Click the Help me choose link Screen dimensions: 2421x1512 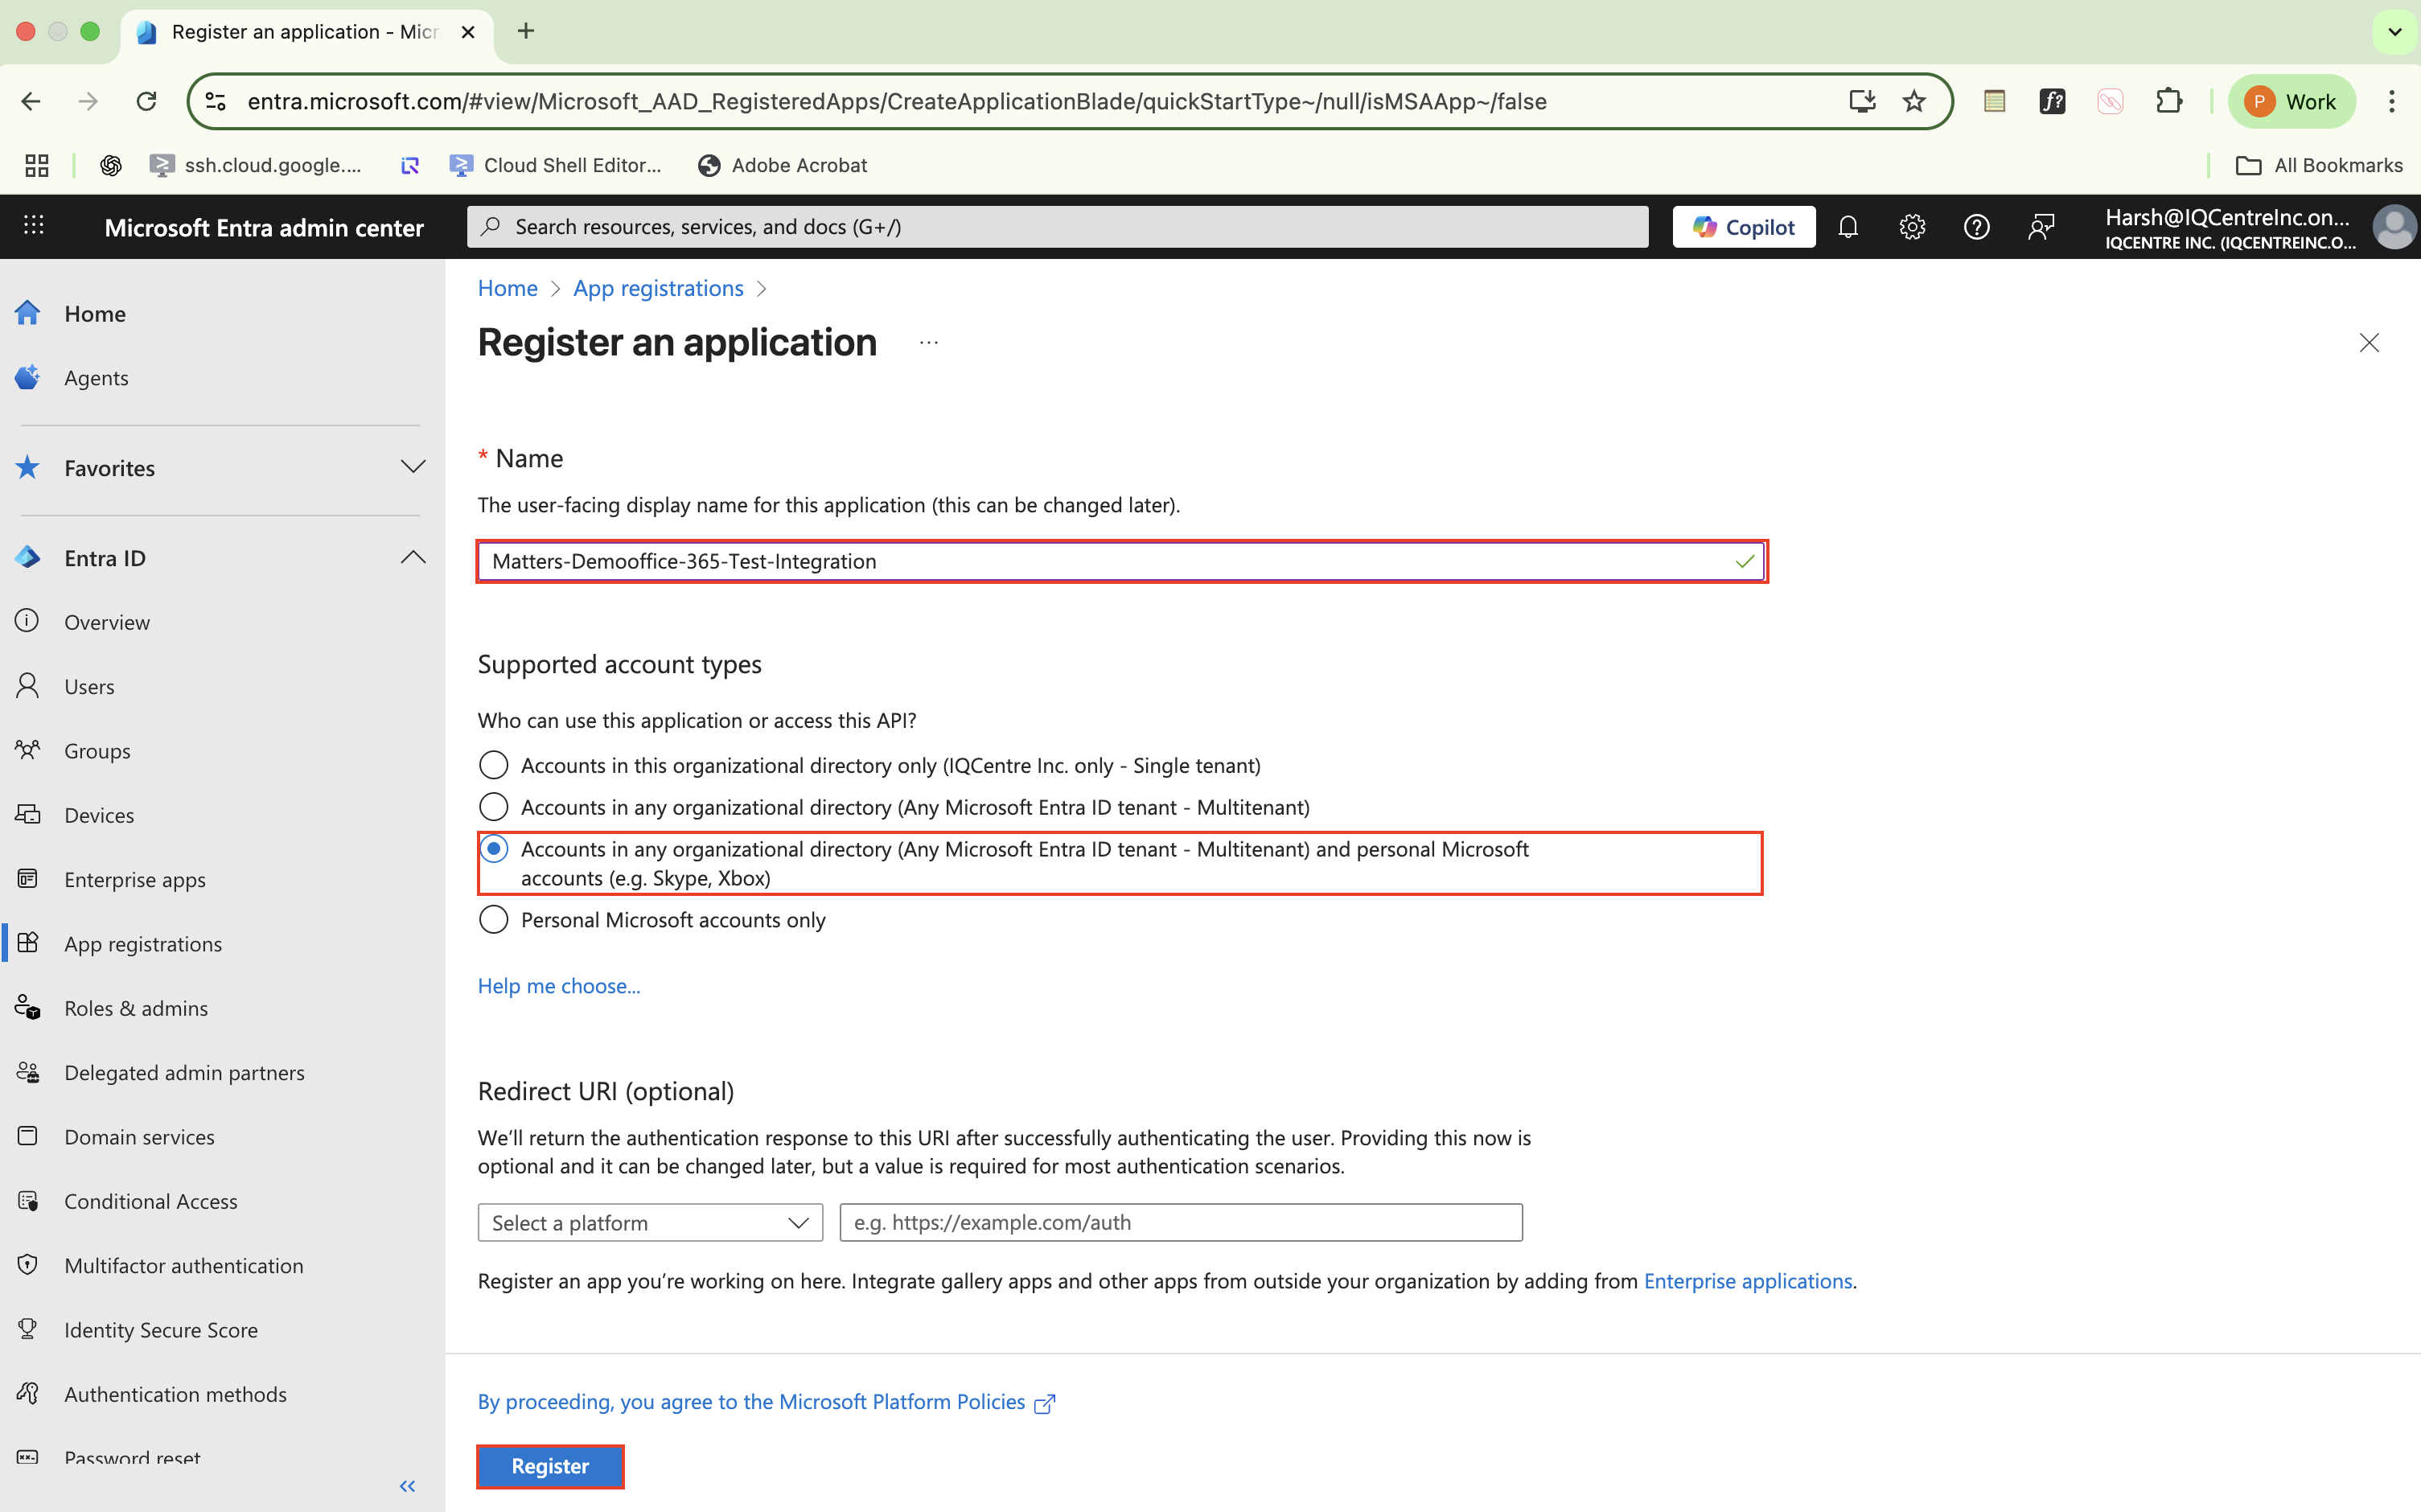pyautogui.click(x=559, y=986)
